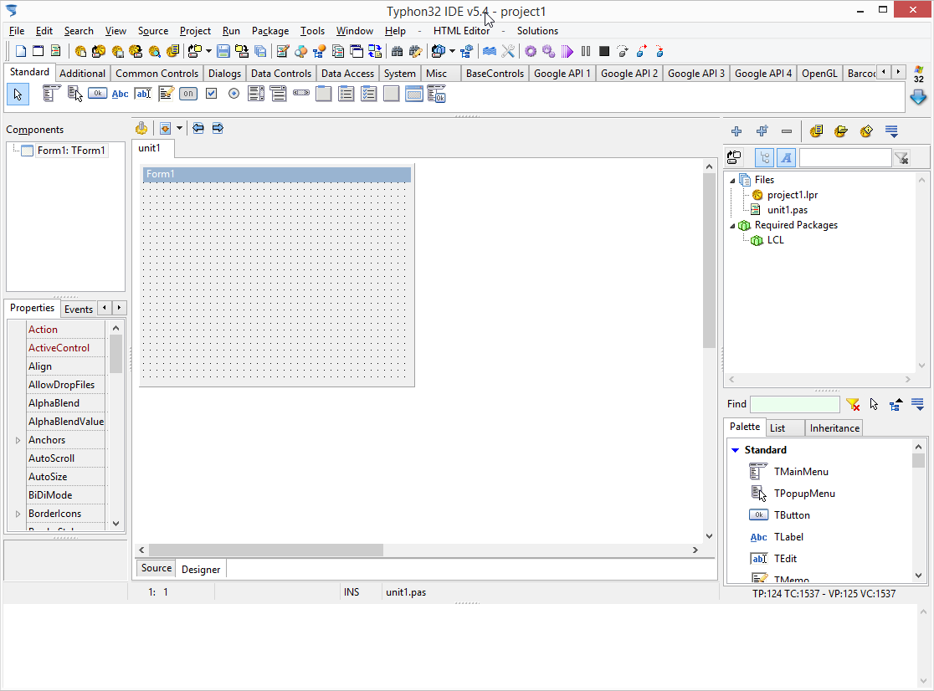
Task: Expand the BorderIcons property
Action: (18, 514)
